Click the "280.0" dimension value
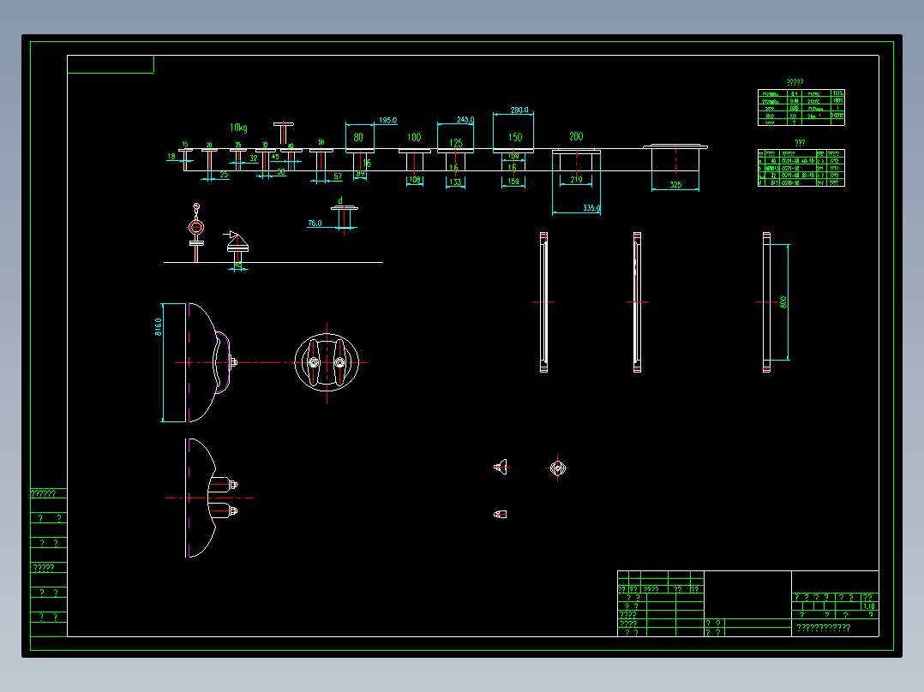The image size is (924, 692). pos(519,110)
